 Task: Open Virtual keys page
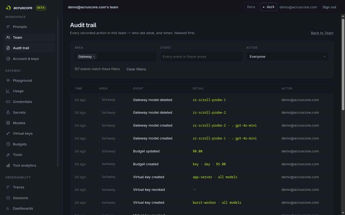click(29, 134)
